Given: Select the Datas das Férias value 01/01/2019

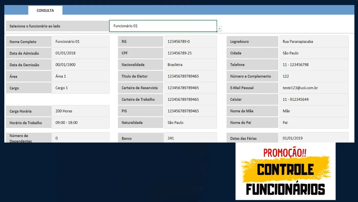Looking at the screenshot, I should (314, 138).
